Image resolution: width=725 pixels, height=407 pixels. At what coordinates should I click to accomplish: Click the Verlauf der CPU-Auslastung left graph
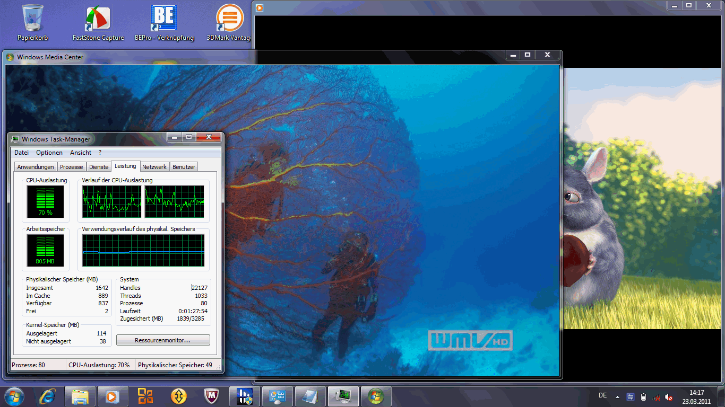click(112, 202)
